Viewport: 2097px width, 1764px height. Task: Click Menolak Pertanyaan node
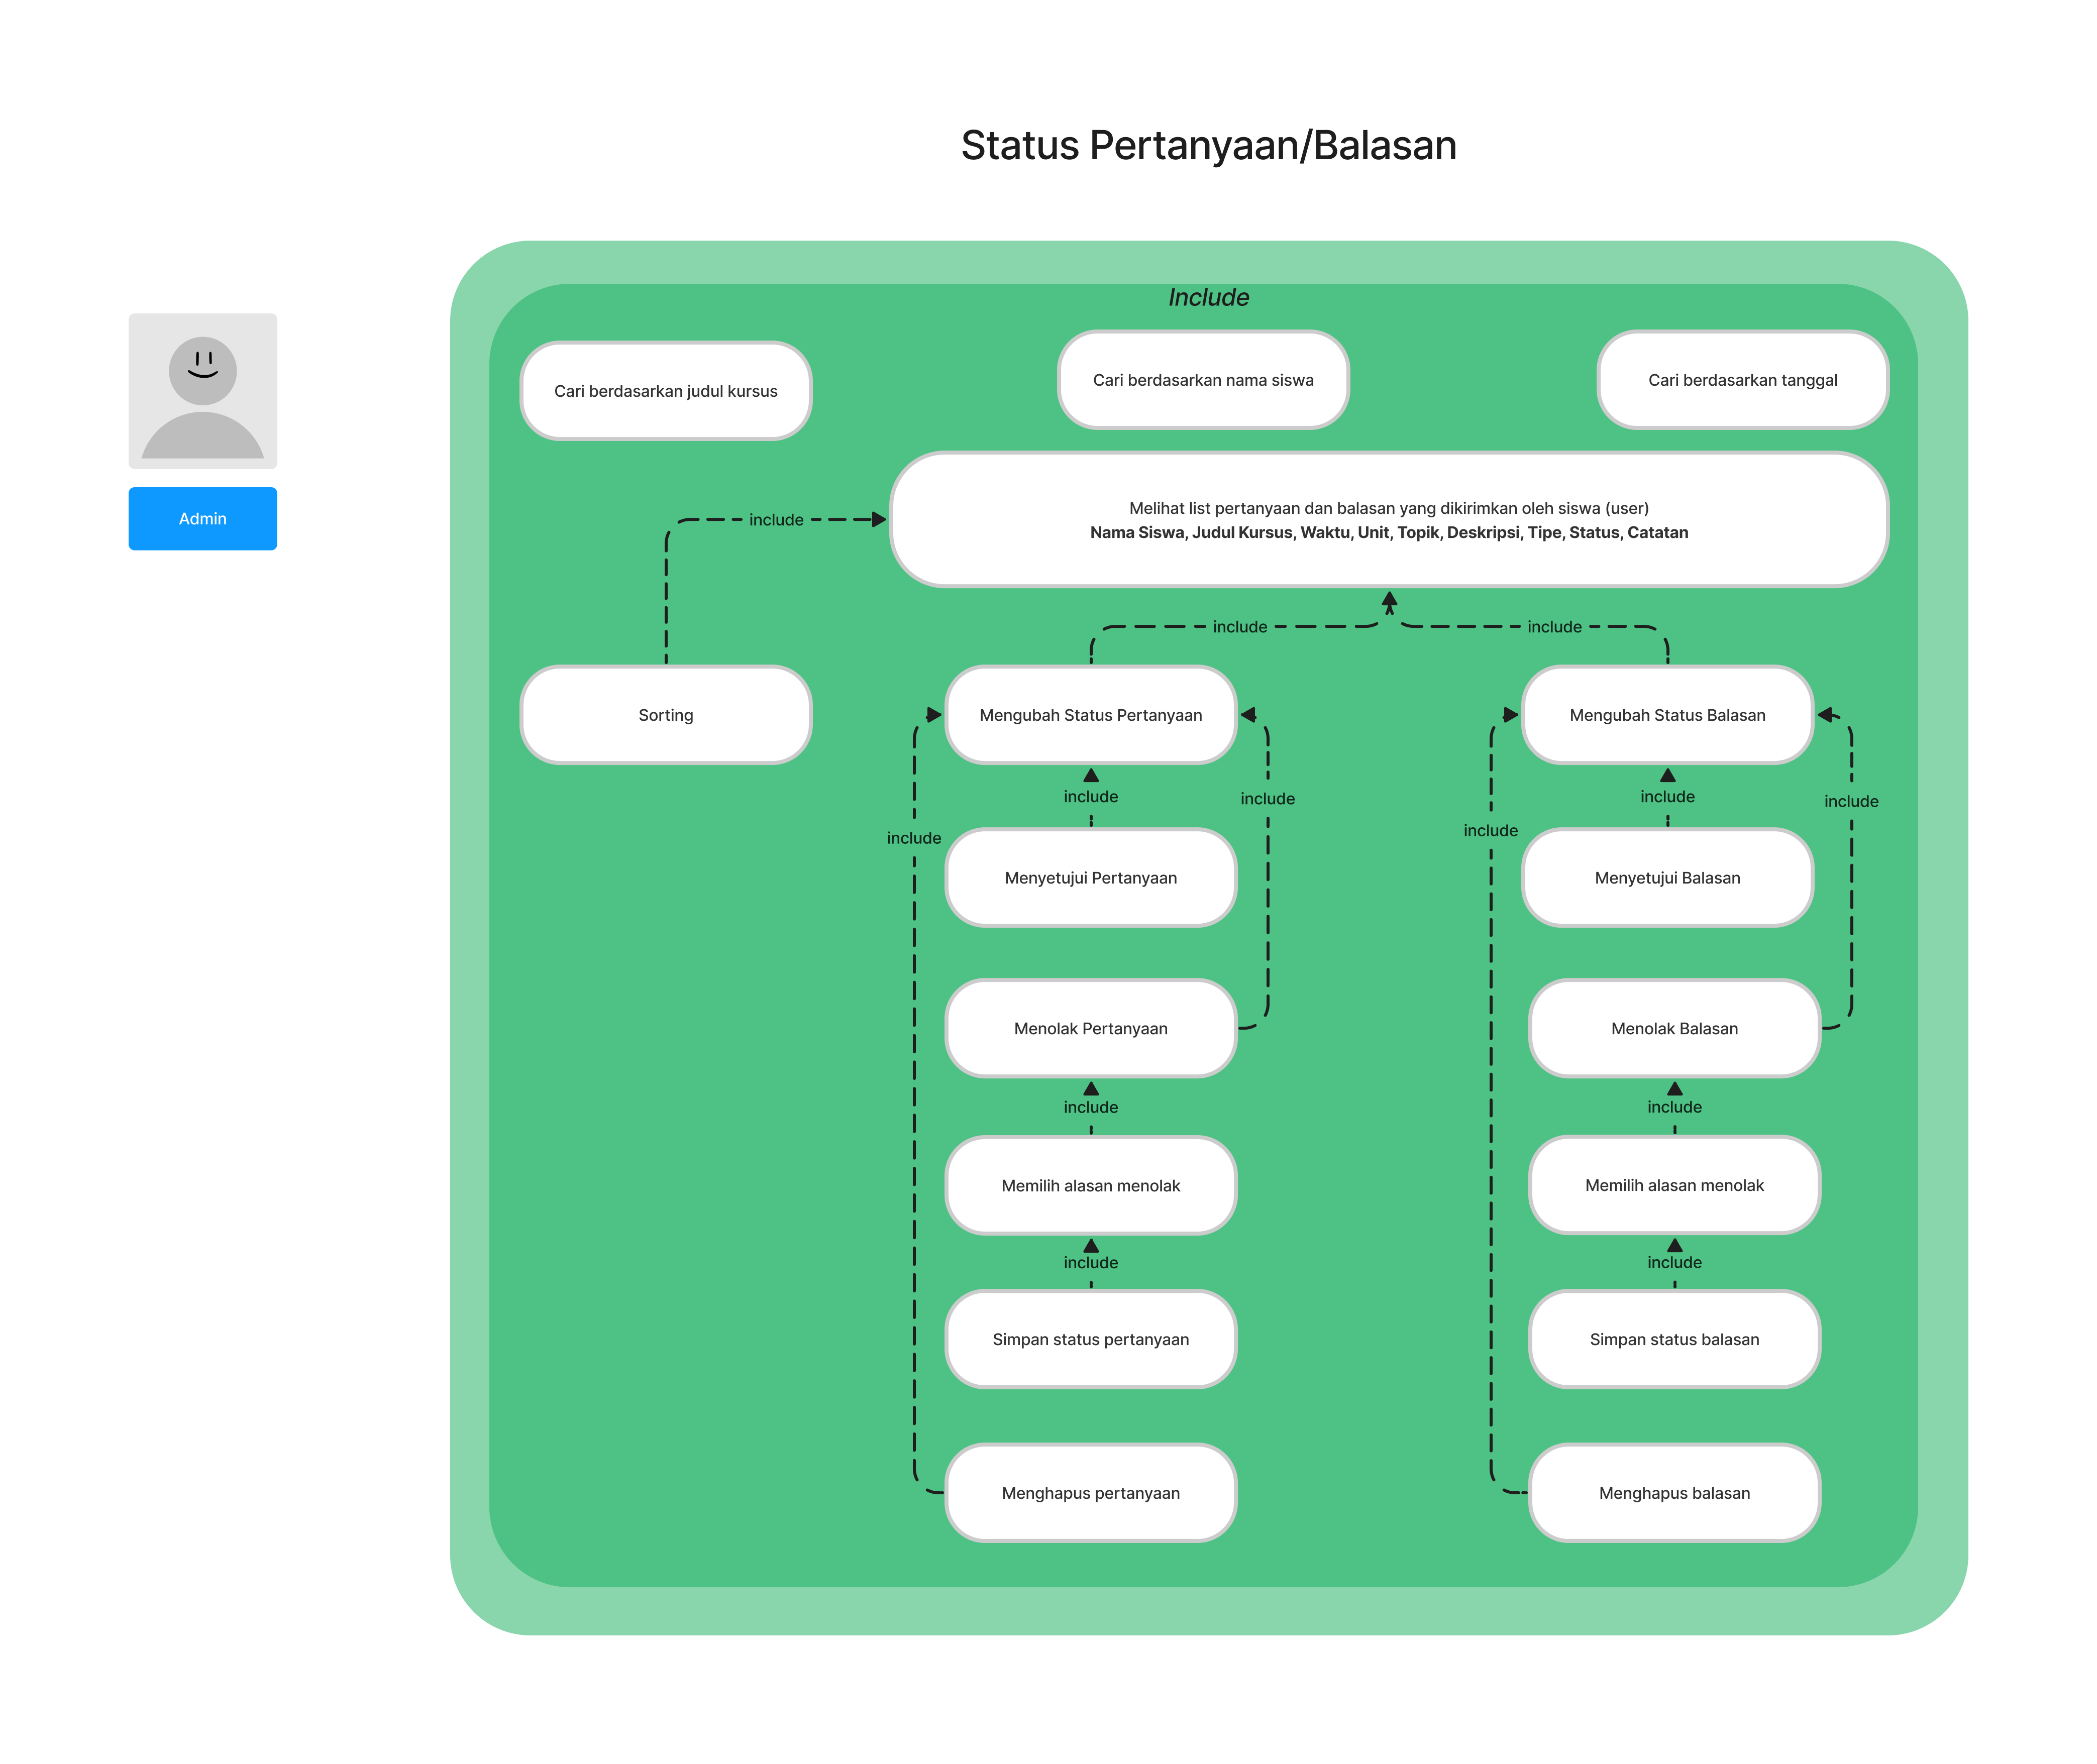pos(1090,1028)
